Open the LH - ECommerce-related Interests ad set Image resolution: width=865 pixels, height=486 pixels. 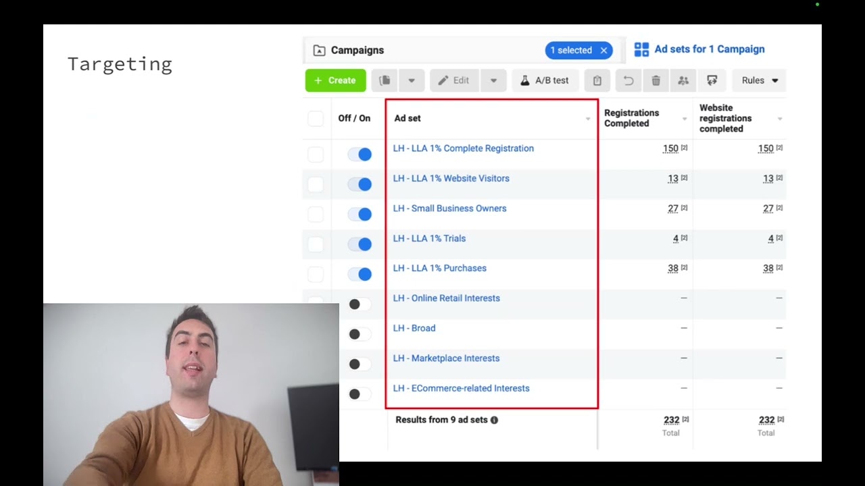(x=462, y=388)
